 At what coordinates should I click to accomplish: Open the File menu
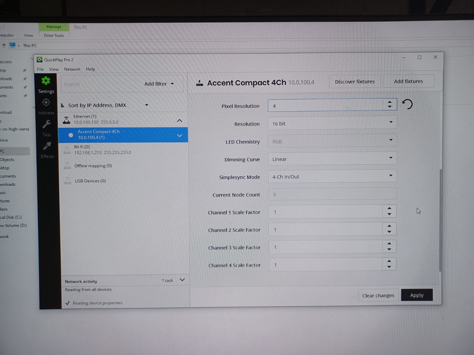(40, 69)
